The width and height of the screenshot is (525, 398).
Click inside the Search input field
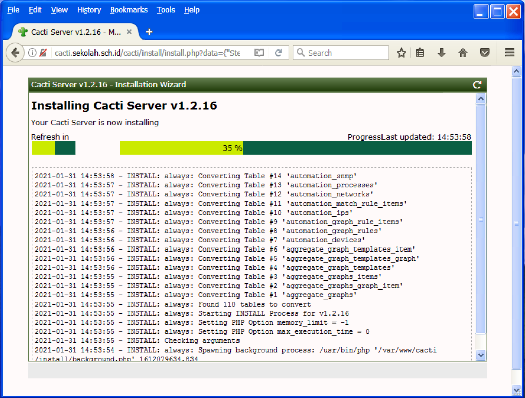(346, 53)
